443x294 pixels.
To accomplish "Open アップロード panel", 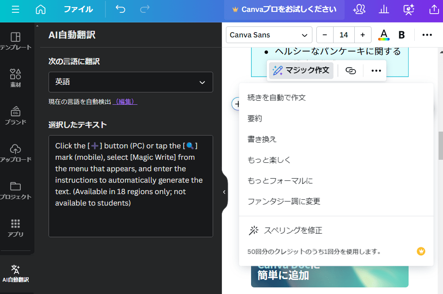I will pos(15,153).
